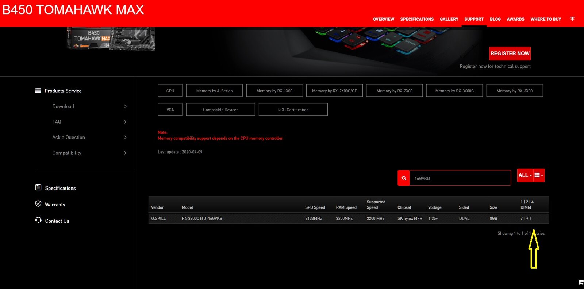Select the F4-3200C16D-16GVKB model cell
The height and width of the screenshot is (289, 584).
coord(202,218)
